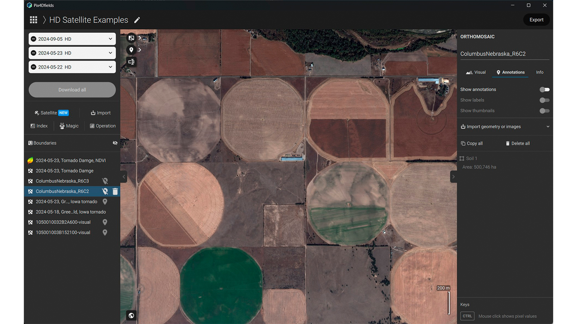577x324 pixels.
Task: Remove the 2024-05-23 HD date entry
Action: (34, 53)
